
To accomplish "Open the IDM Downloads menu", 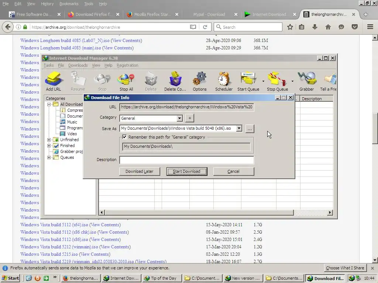I will click(78, 65).
